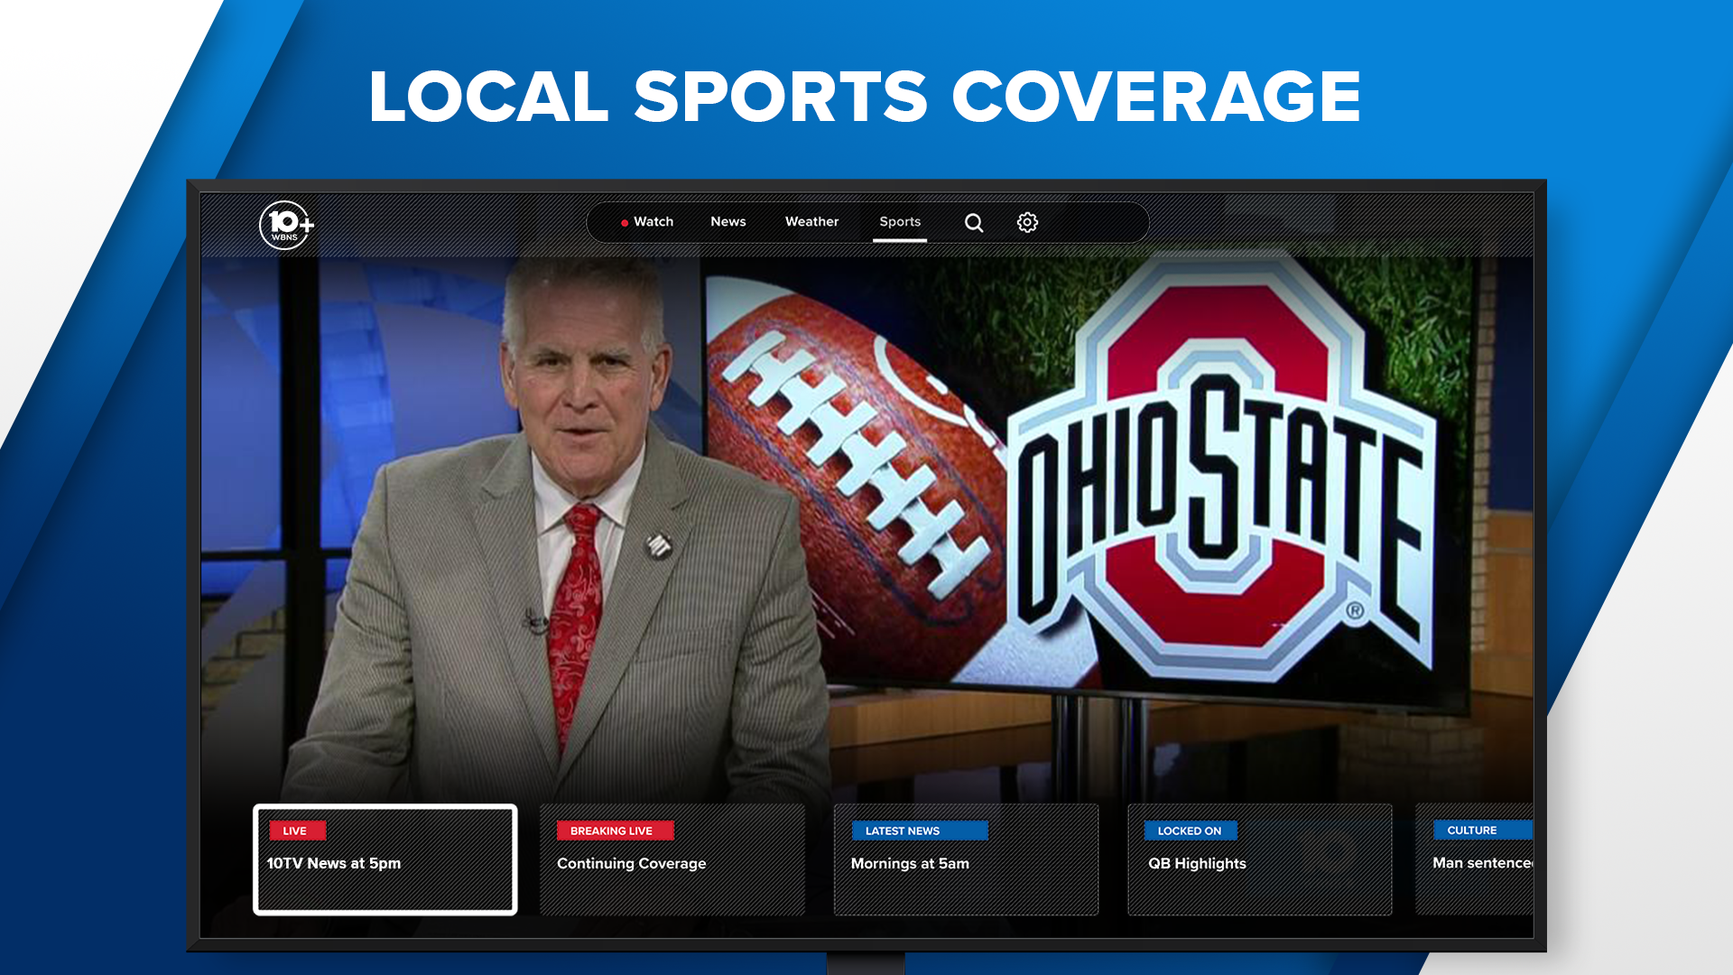Switch to the News tab

coord(727,222)
